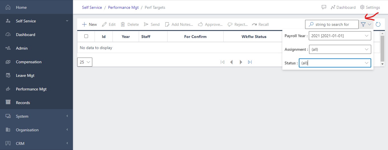Click the refresh circular arrow icon
Viewport: 388px width, 150px height.
click(378, 24)
